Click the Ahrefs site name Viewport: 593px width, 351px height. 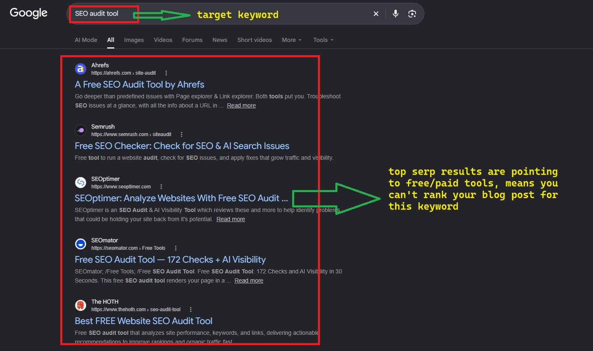[100, 65]
